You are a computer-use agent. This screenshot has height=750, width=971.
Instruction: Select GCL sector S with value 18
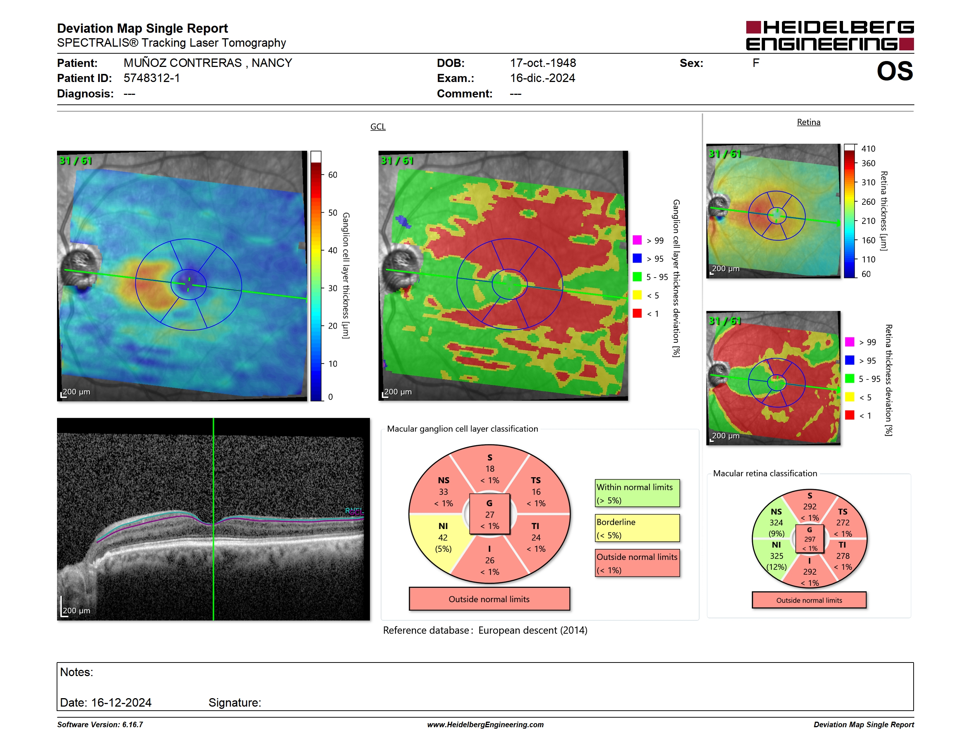coord(490,469)
